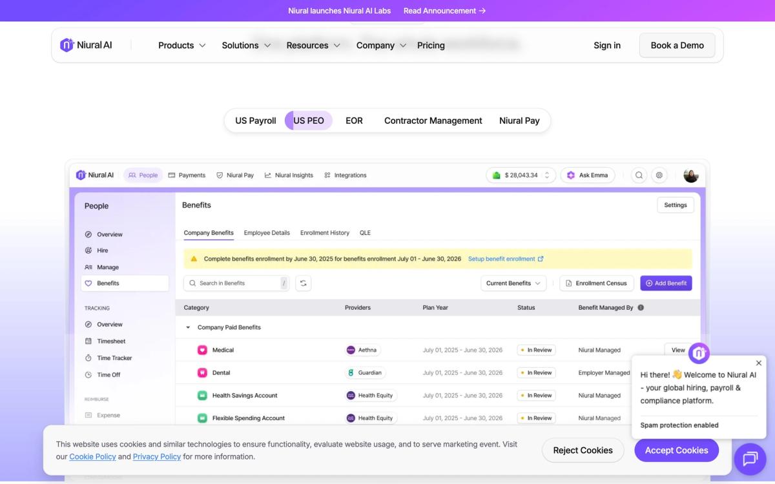Click the Aethna provider badge
This screenshot has height=484, width=775.
click(362, 350)
